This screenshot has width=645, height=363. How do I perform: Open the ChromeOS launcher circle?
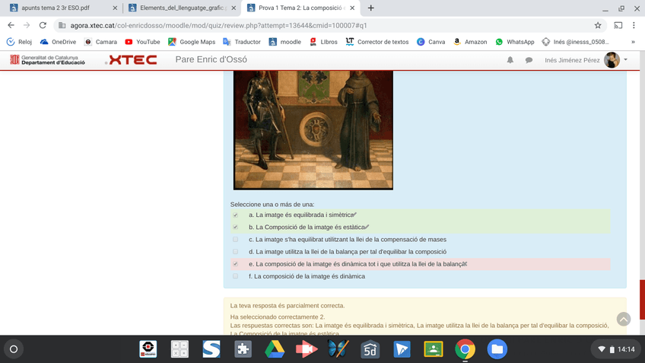pos(14,349)
